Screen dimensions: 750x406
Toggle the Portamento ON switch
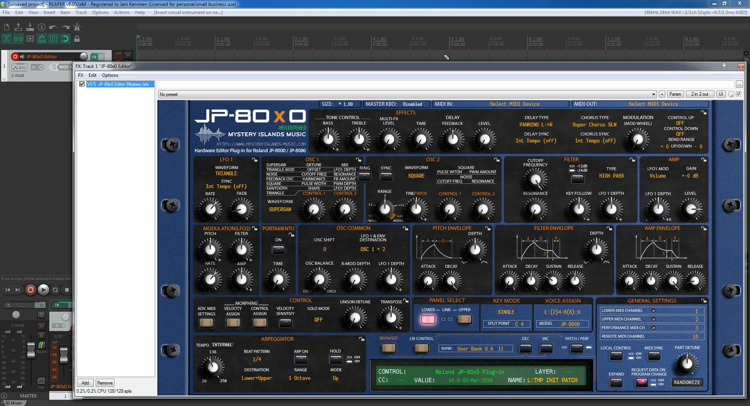pyautogui.click(x=278, y=249)
